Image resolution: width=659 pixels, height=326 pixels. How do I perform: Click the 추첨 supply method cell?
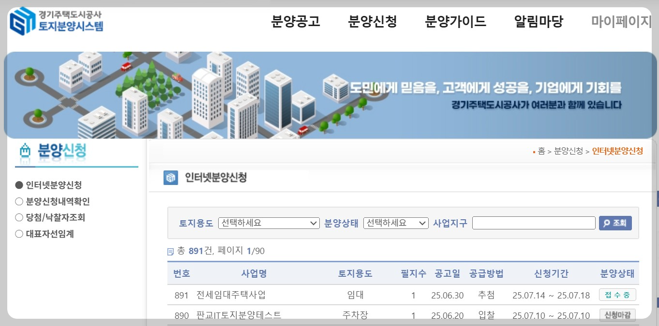[x=486, y=295]
